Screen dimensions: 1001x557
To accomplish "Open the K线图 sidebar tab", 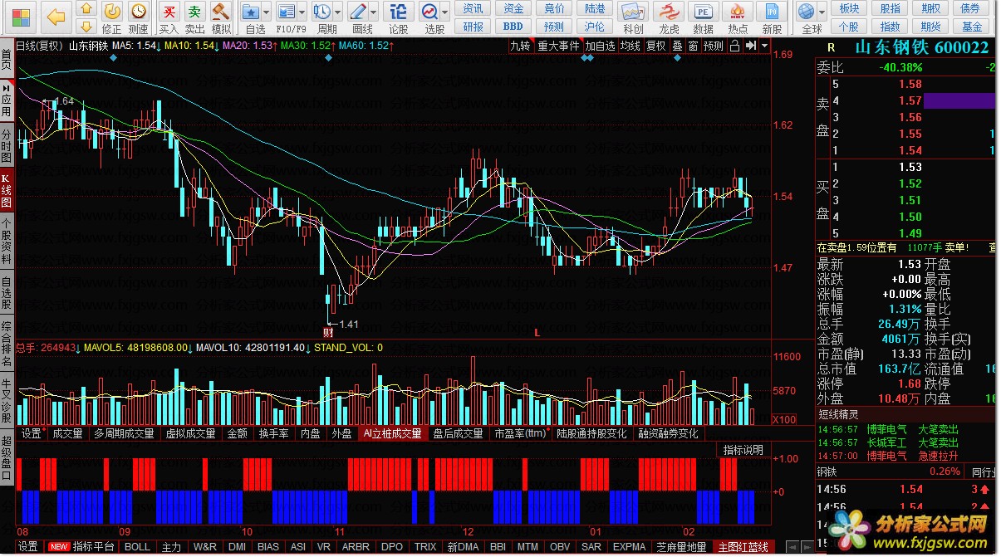I will tap(7, 191).
